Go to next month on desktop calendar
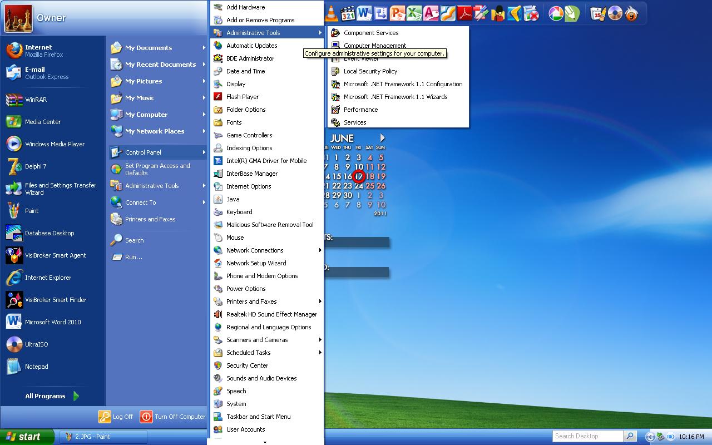The height and width of the screenshot is (445, 712). pos(382,137)
